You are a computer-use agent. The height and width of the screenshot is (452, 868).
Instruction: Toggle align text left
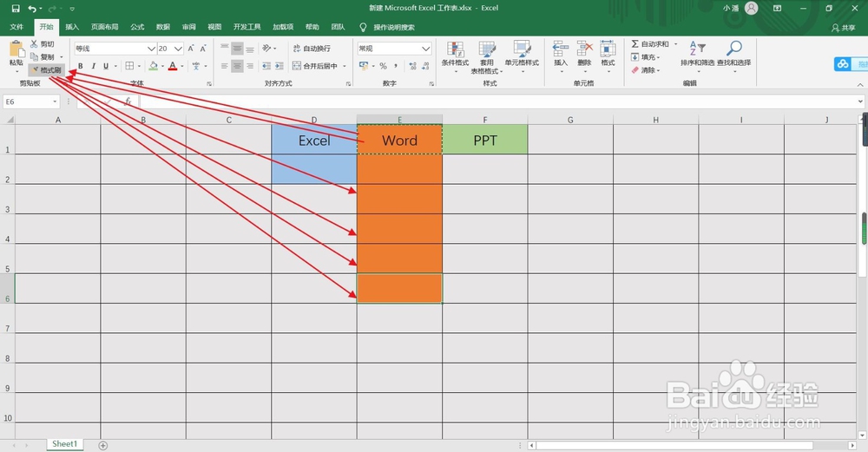(x=224, y=66)
